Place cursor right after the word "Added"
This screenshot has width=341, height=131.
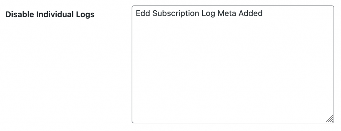[263, 13]
